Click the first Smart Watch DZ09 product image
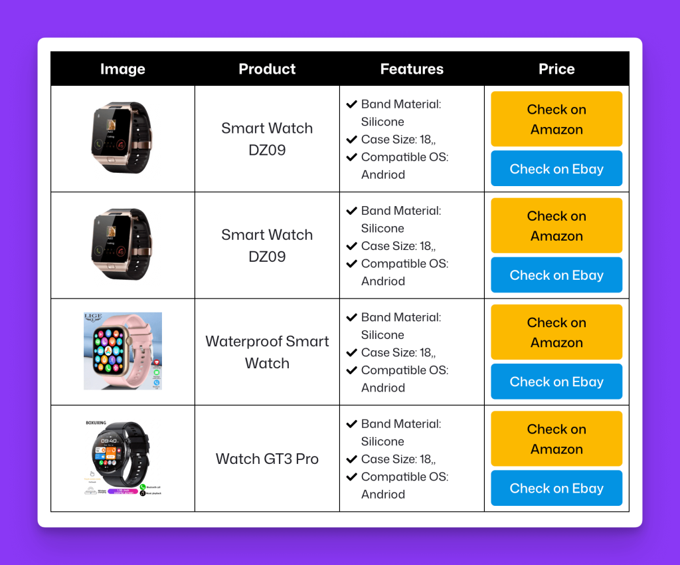680x565 pixels. pos(122,138)
